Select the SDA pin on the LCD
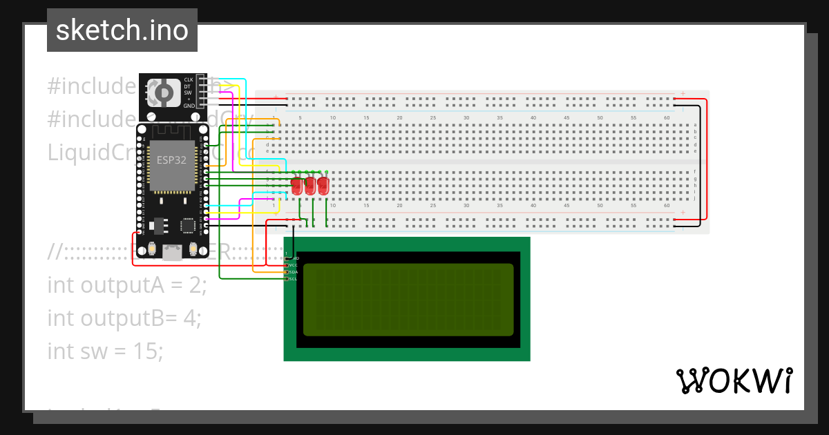 click(x=287, y=272)
